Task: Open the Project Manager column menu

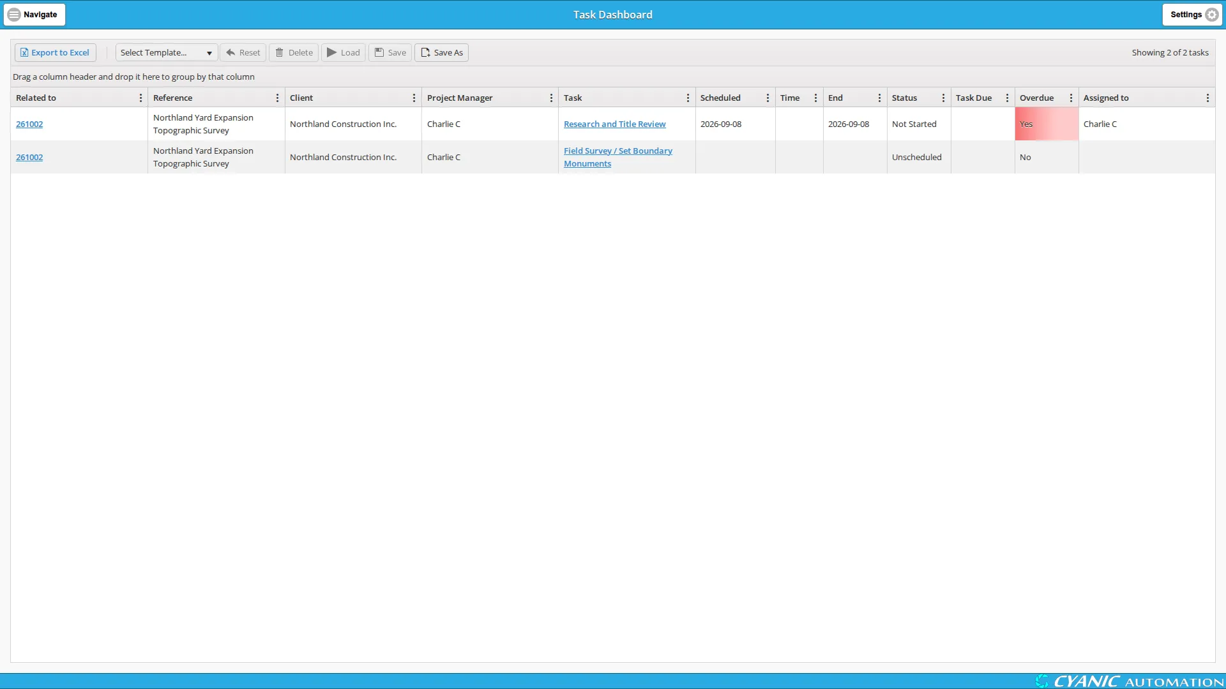Action: pos(551,98)
